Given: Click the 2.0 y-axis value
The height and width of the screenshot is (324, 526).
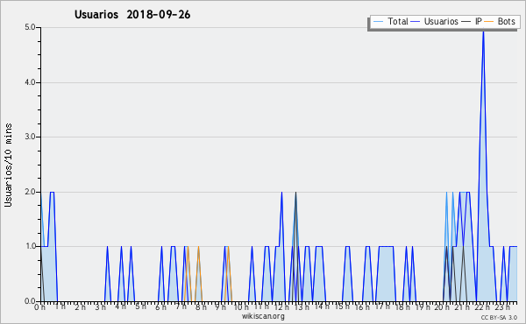Looking at the screenshot, I should click(x=30, y=192).
